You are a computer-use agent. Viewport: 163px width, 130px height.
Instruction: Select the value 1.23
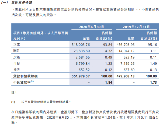(x=109, y=63)
